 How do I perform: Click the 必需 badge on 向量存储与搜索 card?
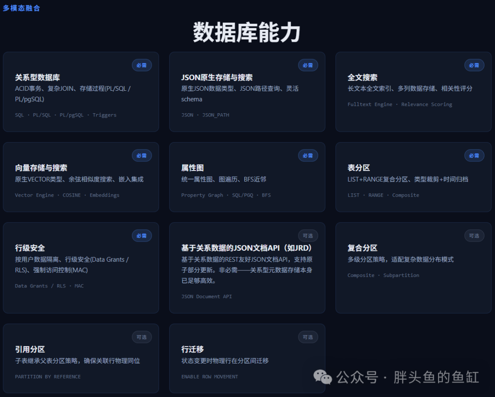point(142,156)
